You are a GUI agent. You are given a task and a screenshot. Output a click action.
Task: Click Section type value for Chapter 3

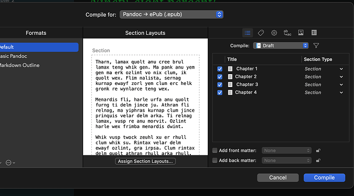[x=312, y=85]
